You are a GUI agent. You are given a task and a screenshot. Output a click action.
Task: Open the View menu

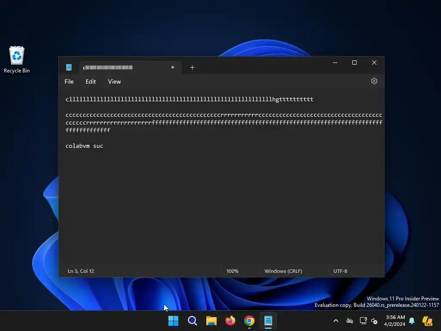click(x=114, y=81)
